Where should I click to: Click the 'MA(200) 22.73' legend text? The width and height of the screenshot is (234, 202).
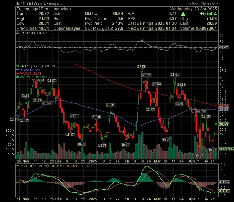coord(31,73)
